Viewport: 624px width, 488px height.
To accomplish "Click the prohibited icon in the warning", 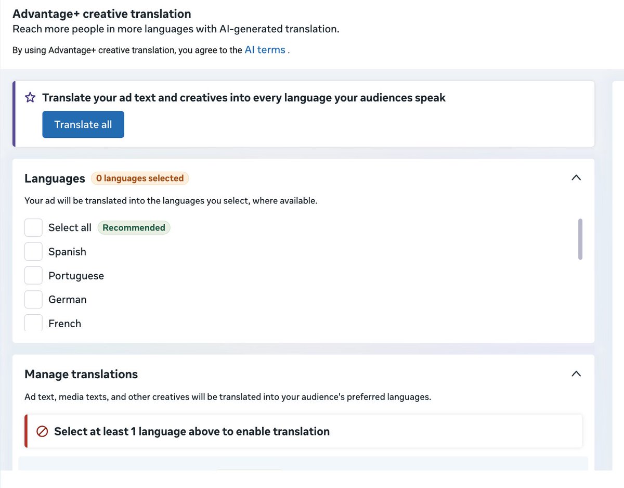I will point(43,431).
